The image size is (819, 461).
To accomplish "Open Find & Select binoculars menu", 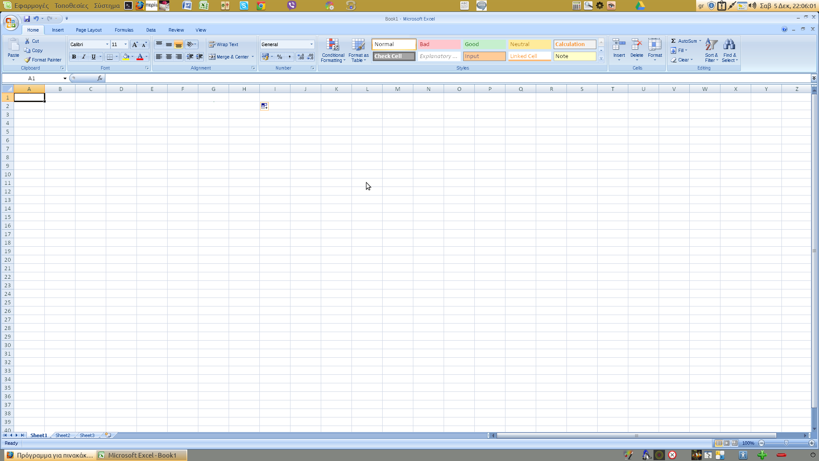I will pos(729,50).
